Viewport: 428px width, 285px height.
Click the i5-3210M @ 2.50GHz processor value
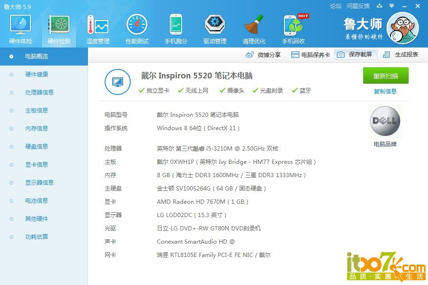tap(217, 149)
